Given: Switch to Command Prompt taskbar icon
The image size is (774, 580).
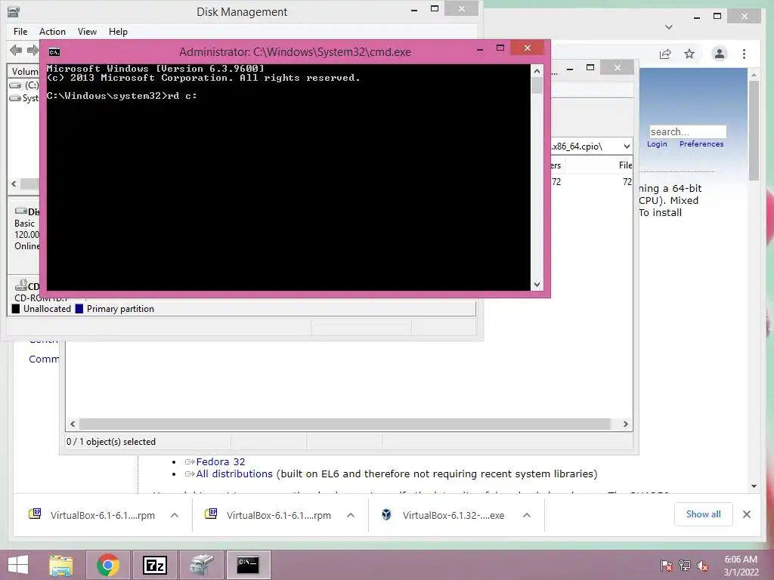Looking at the screenshot, I should (x=248, y=565).
